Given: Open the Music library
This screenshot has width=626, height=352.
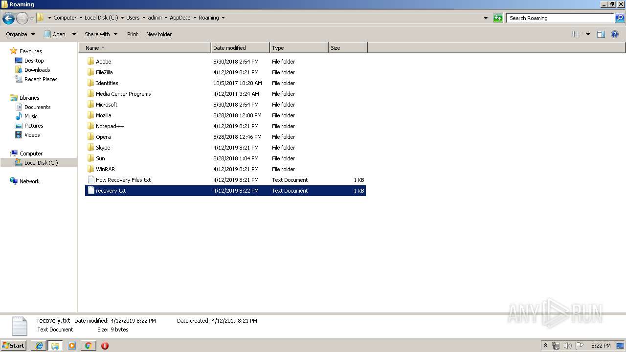Looking at the screenshot, I should (31, 116).
